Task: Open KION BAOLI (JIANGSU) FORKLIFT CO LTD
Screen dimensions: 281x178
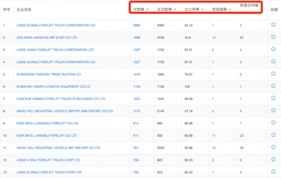Action: pos(47,123)
